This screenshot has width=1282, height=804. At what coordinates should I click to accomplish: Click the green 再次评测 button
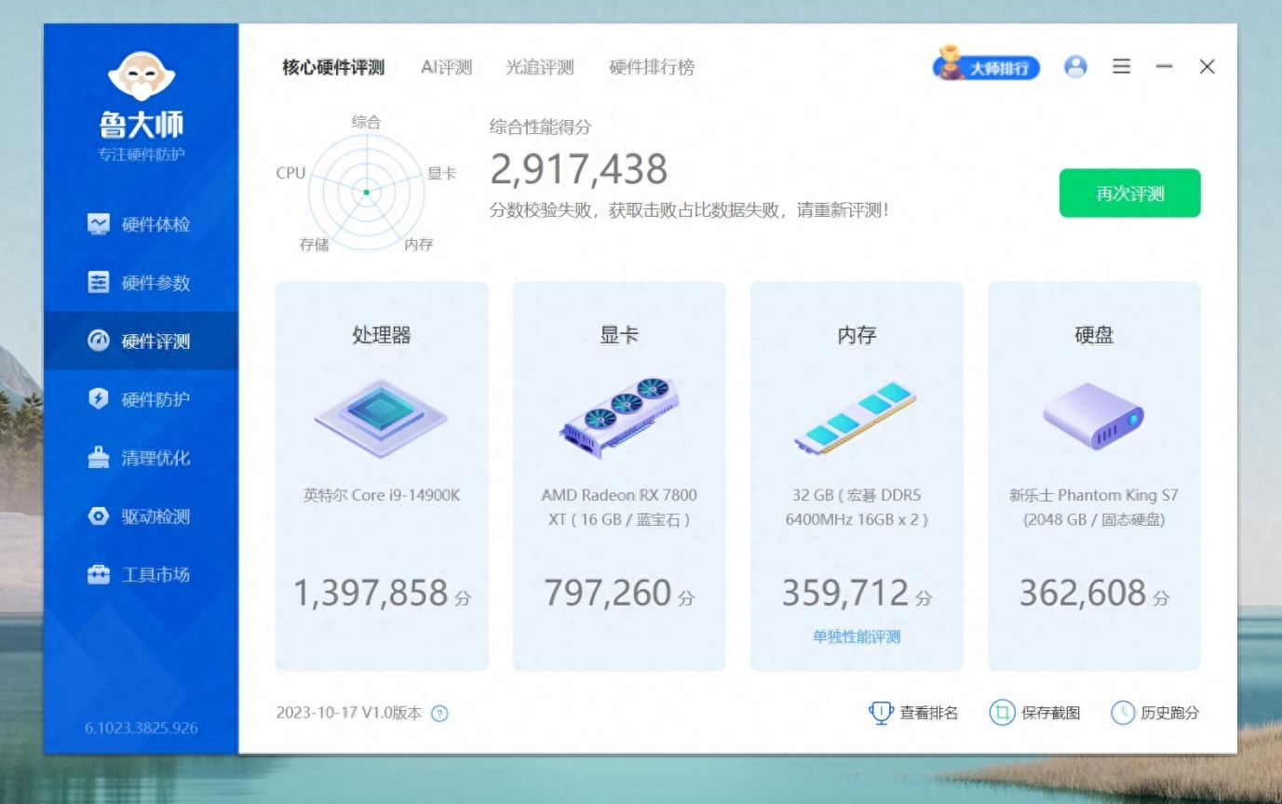[x=1130, y=194]
